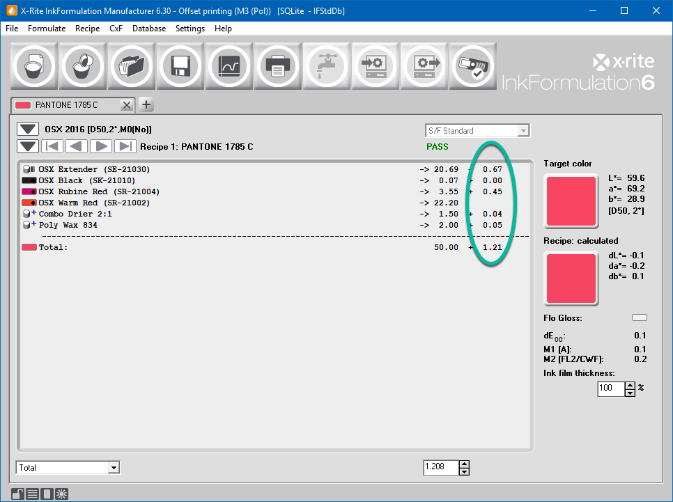Click the dE00 value 0.1
This screenshot has height=502, width=673.
640,335
